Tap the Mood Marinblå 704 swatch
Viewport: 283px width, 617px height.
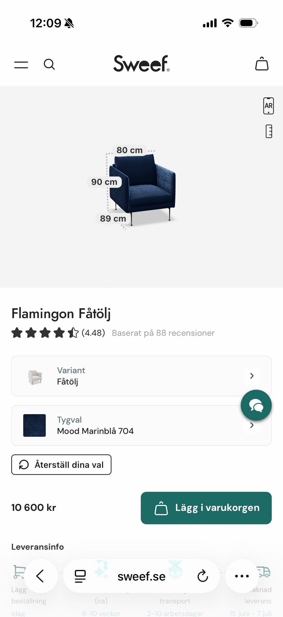click(x=34, y=425)
